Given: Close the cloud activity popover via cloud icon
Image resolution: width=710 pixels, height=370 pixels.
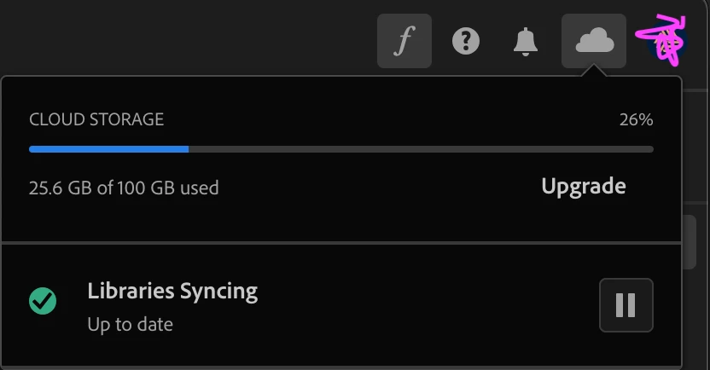Looking at the screenshot, I should pos(593,41).
